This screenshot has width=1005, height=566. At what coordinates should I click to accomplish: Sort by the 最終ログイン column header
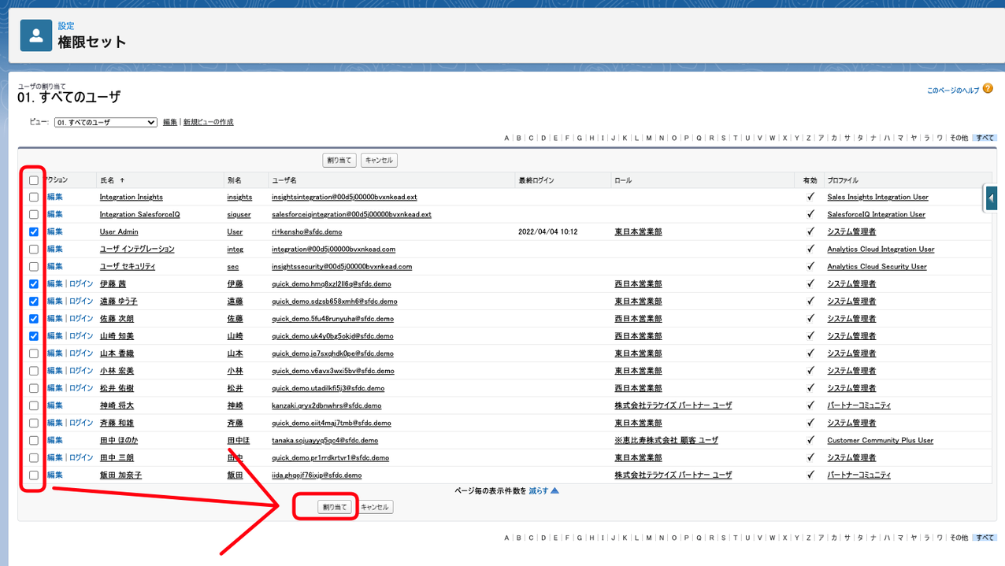(536, 180)
